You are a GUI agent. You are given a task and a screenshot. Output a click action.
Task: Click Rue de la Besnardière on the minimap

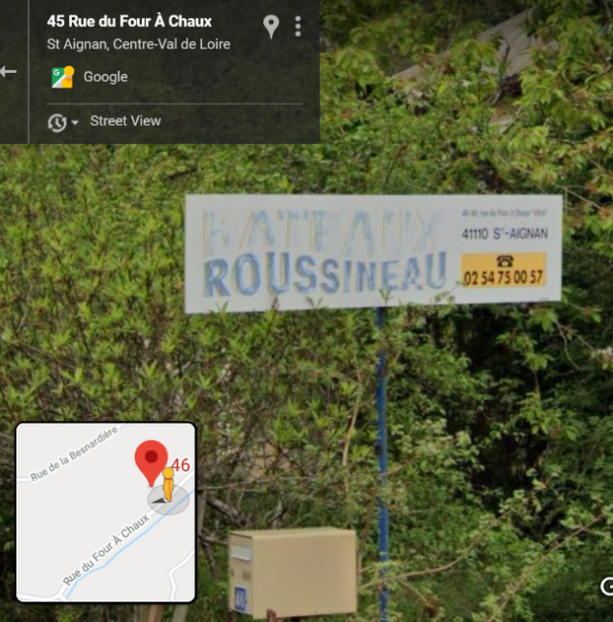point(74,453)
